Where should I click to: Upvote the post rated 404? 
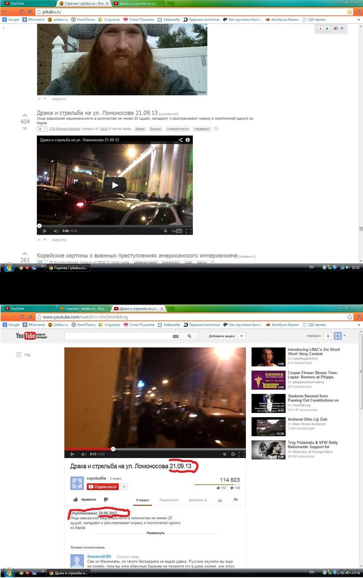(24, 115)
